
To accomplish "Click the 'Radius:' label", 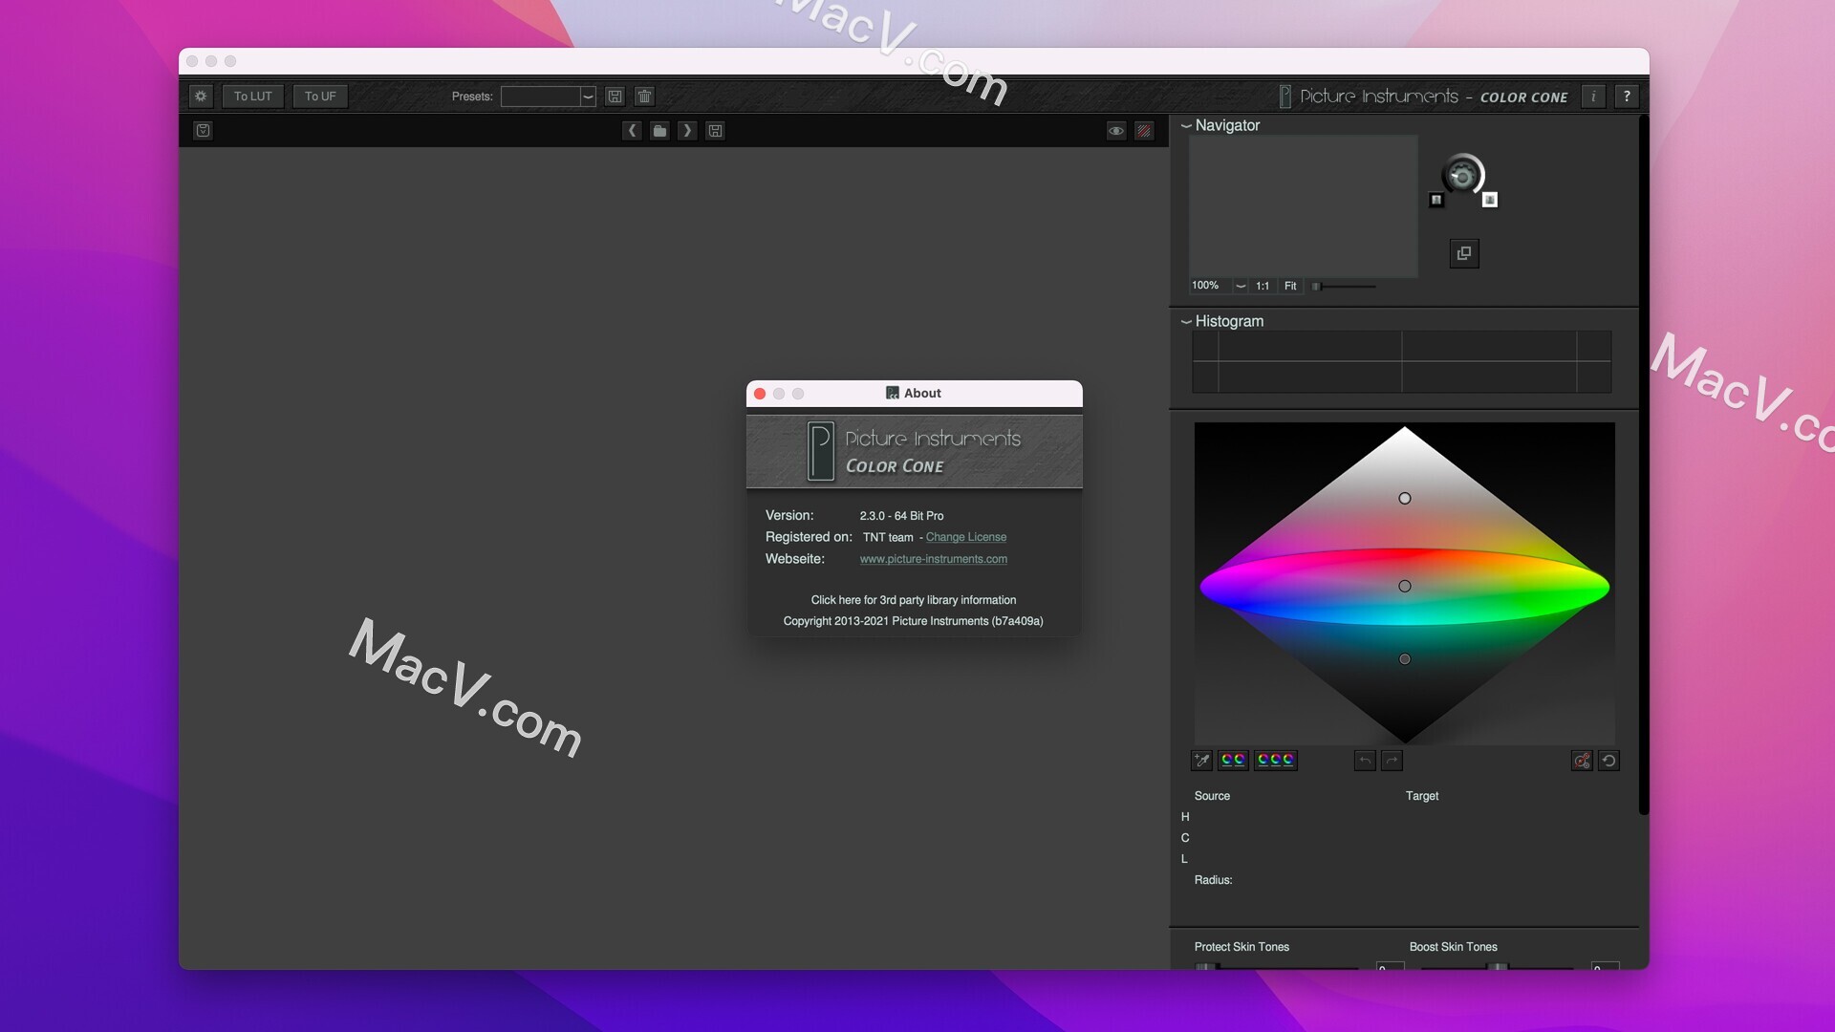I will 1213,880.
